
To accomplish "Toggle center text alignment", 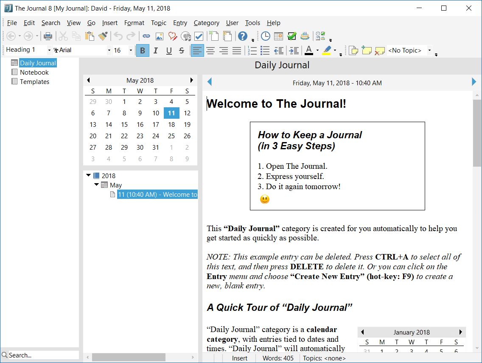I will click(x=210, y=50).
